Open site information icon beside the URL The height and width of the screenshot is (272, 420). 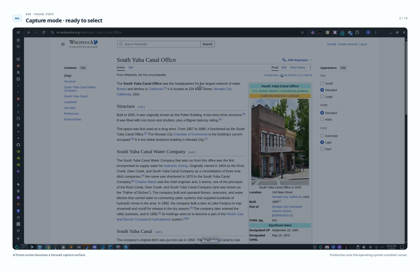coord(53,32)
